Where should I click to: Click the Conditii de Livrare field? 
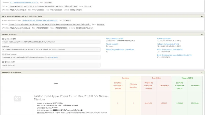(x=51, y=57)
